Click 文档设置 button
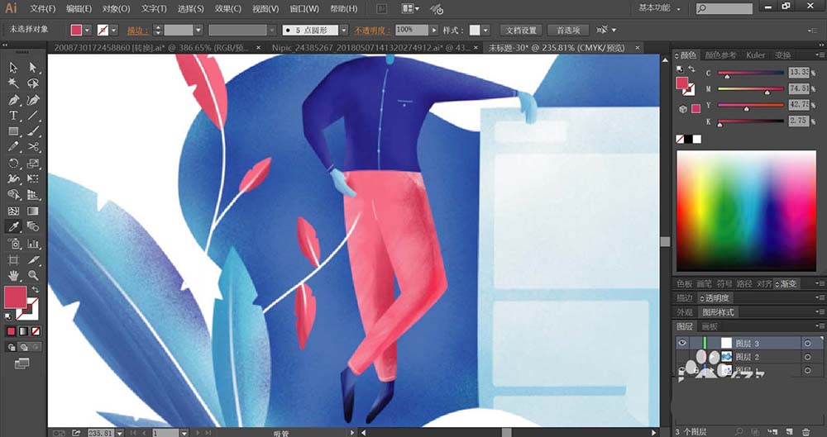The width and height of the screenshot is (827, 437). (x=521, y=30)
